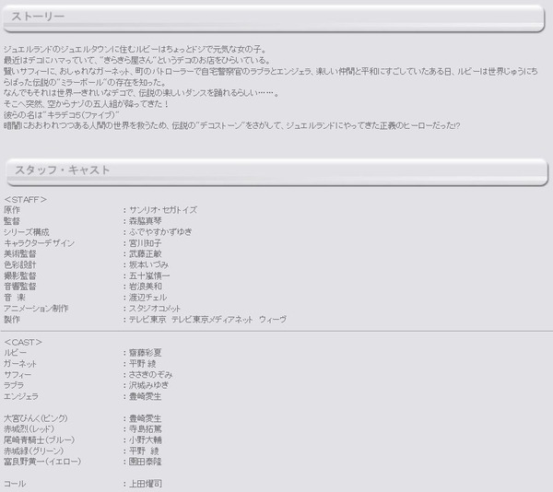Click the 製作 label
Viewport: 553px width, 492px height.
click(12, 320)
